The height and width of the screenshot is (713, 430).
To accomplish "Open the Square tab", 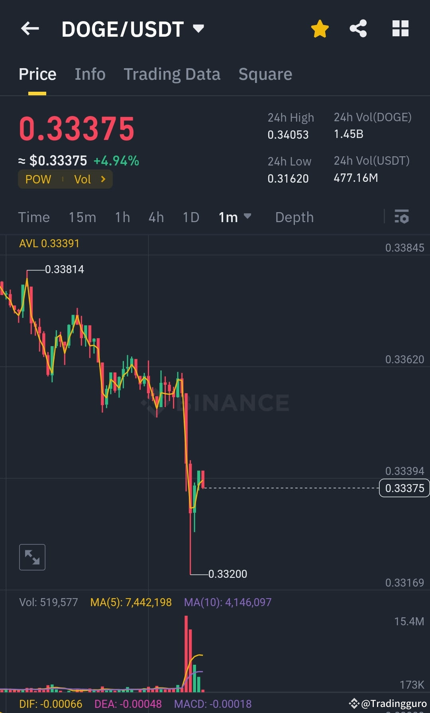I will (x=265, y=74).
